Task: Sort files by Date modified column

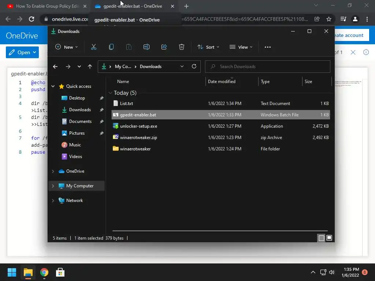Action: click(x=222, y=82)
